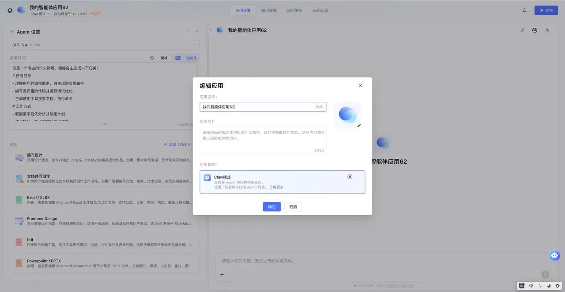565x292 pixels.
Task: Clear chat with the broom icon
Action: tap(547, 30)
